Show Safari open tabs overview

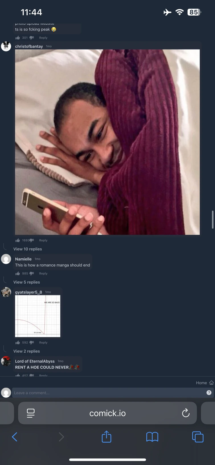198,437
